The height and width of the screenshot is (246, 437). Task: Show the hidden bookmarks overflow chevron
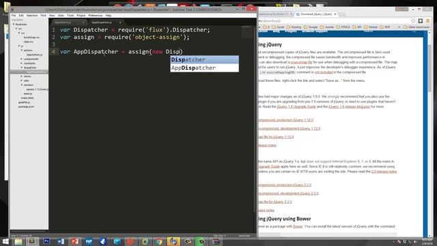coord(399,27)
